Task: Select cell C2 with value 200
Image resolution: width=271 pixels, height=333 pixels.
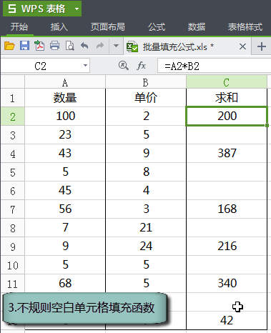Action: pyautogui.click(x=227, y=116)
